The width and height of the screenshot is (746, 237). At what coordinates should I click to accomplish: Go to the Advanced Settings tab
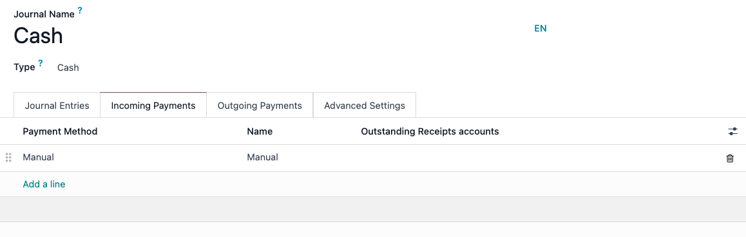click(x=365, y=105)
